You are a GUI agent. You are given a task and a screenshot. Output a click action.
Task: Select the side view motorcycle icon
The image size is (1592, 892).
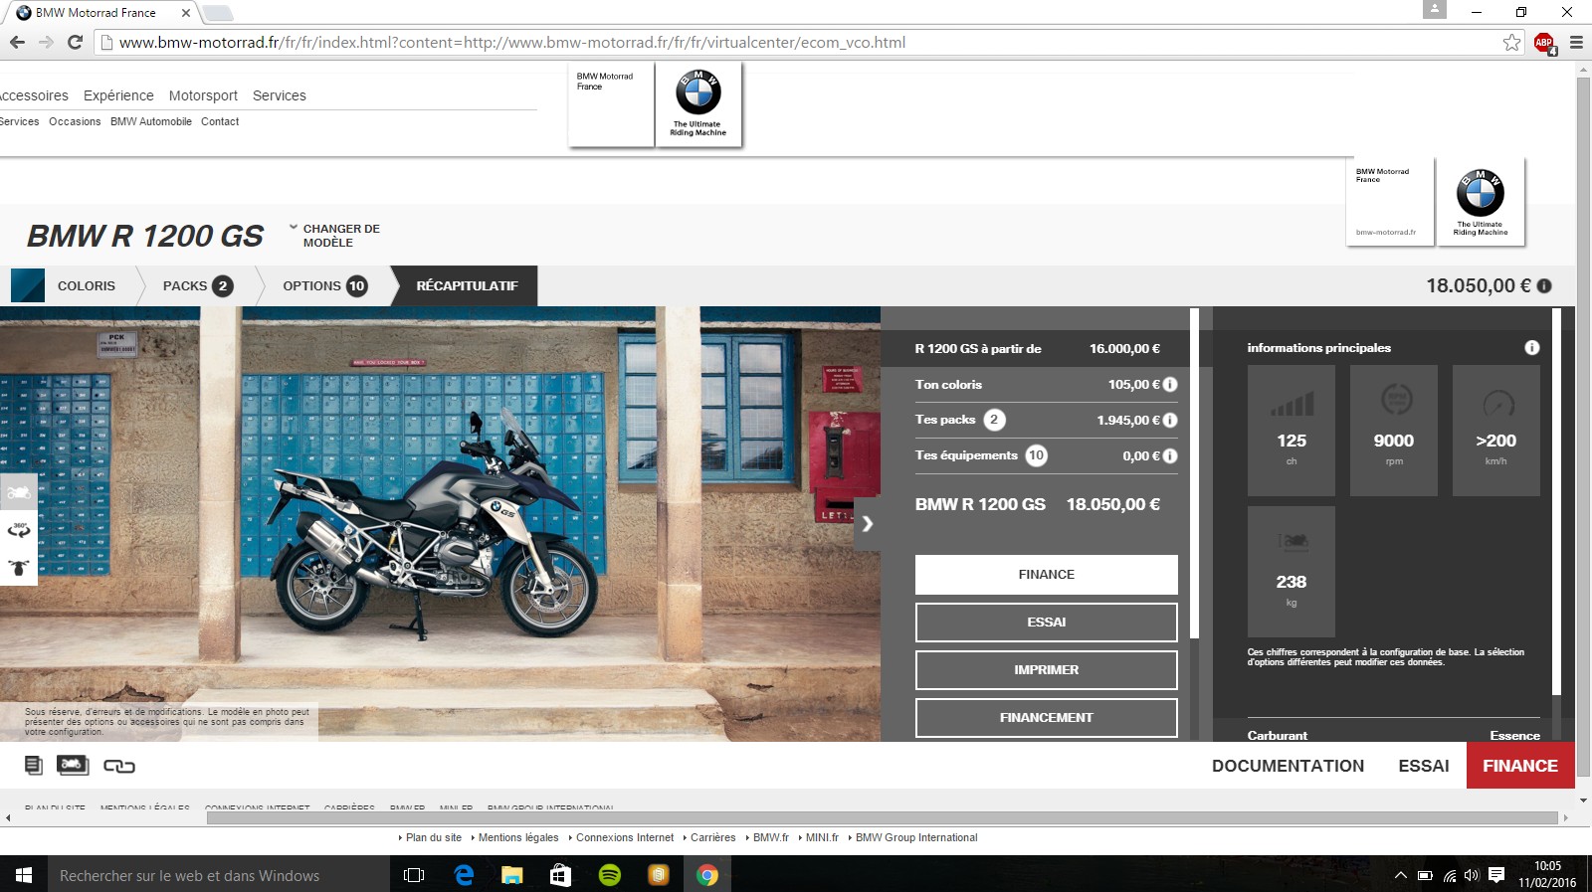[19, 492]
